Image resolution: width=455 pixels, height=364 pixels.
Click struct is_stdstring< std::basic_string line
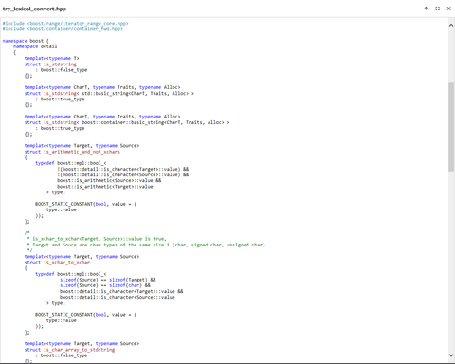coord(109,93)
